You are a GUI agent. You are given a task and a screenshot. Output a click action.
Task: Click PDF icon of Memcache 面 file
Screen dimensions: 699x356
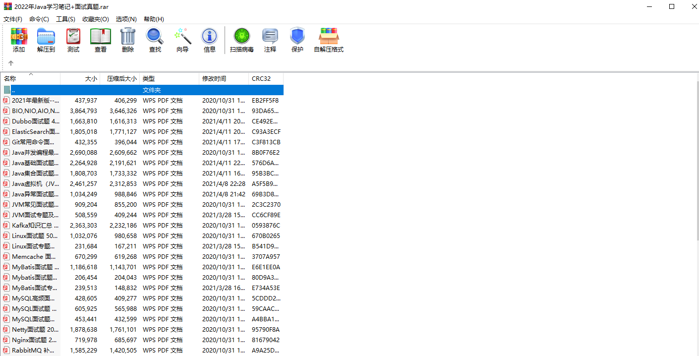pyautogui.click(x=6, y=256)
